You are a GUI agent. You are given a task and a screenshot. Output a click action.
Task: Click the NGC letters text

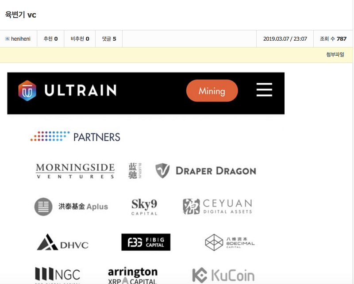pos(68,275)
